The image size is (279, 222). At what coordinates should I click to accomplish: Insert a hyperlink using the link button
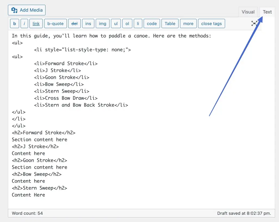coord(36,23)
